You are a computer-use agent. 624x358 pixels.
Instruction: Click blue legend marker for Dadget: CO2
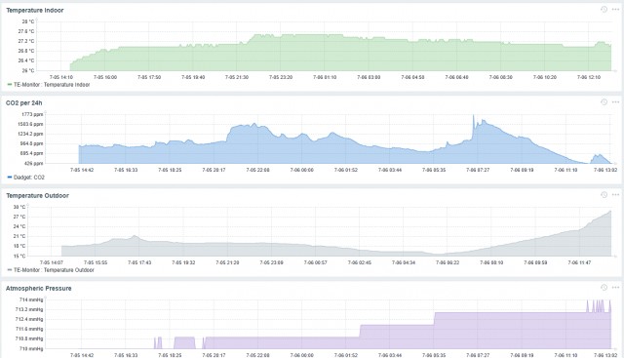(x=10, y=178)
